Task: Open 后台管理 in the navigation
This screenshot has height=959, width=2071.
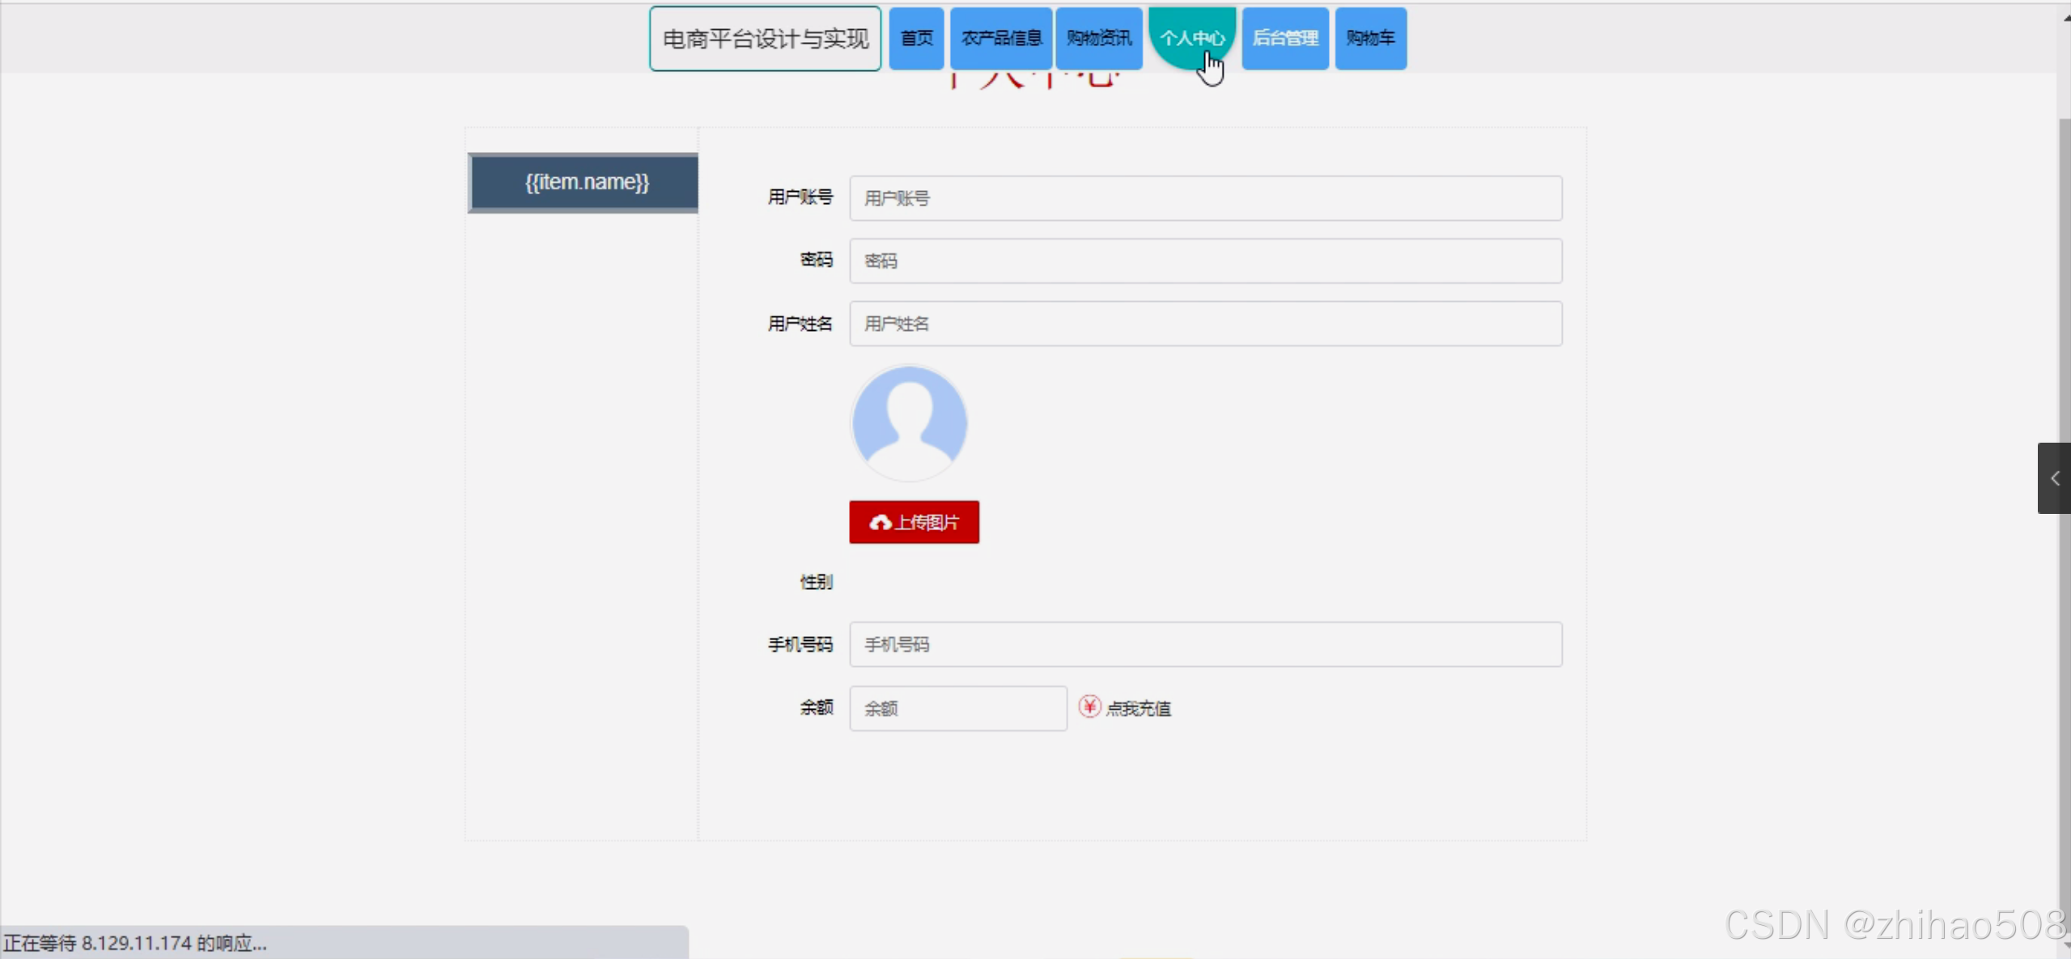Action: coord(1284,38)
